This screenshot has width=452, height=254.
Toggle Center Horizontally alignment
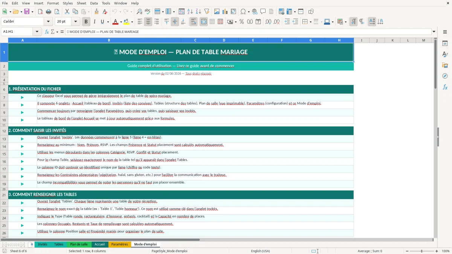(148, 22)
